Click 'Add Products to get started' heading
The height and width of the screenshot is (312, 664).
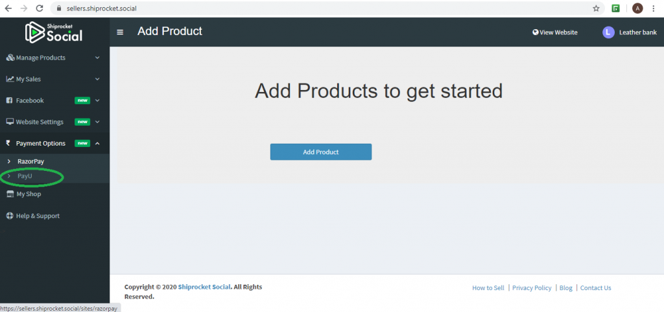click(x=379, y=91)
